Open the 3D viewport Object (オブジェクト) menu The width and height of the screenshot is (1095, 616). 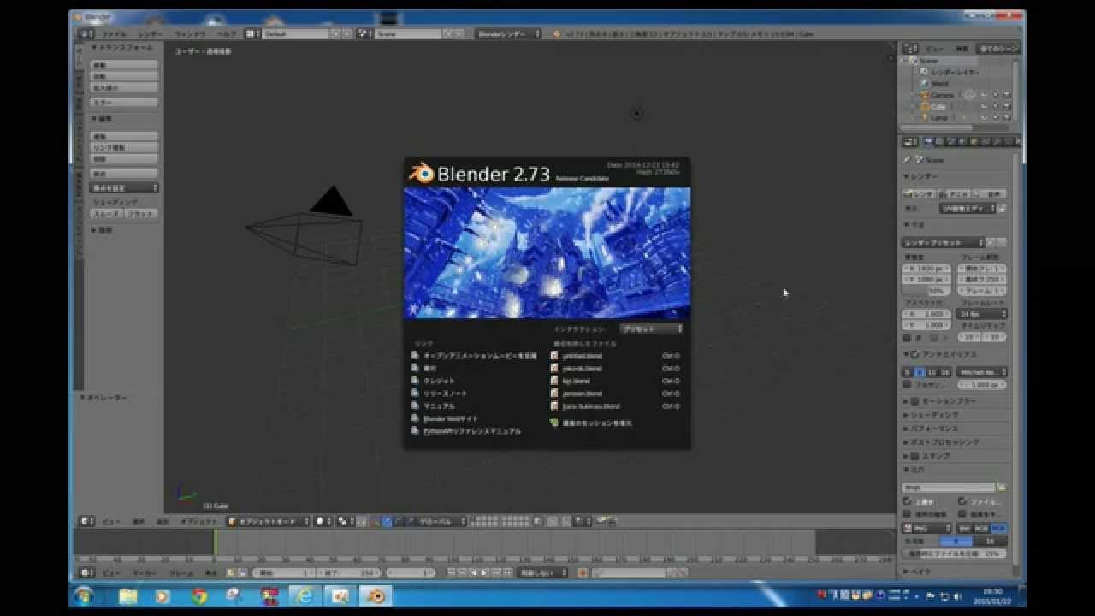198,521
